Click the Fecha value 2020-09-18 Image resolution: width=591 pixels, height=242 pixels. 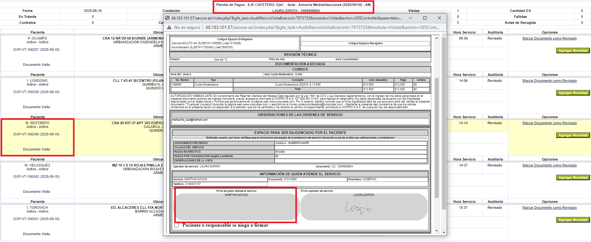[93, 11]
